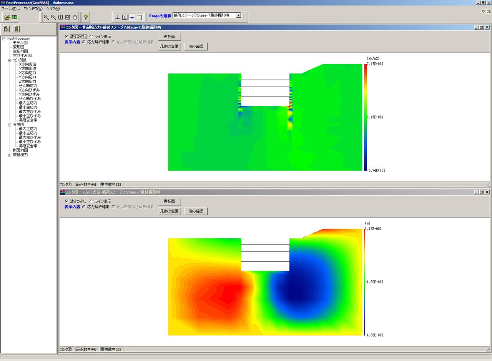Select 応力解析結果 radio in せん断応力 window
Image resolution: width=492 pixels, height=361 pixels.
84,42
